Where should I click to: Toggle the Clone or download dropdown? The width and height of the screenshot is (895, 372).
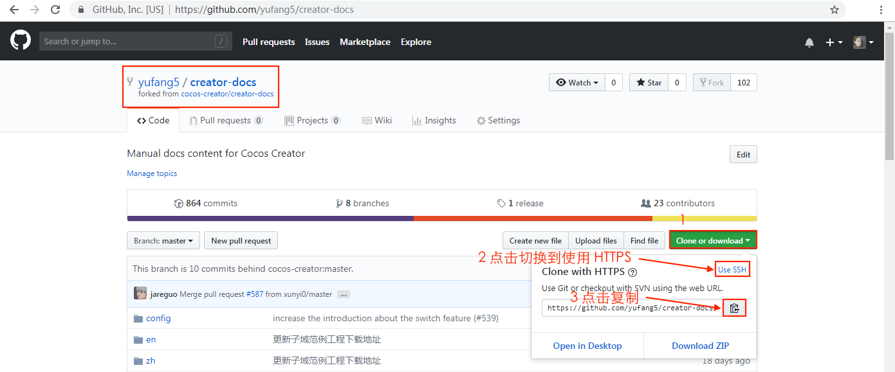713,241
